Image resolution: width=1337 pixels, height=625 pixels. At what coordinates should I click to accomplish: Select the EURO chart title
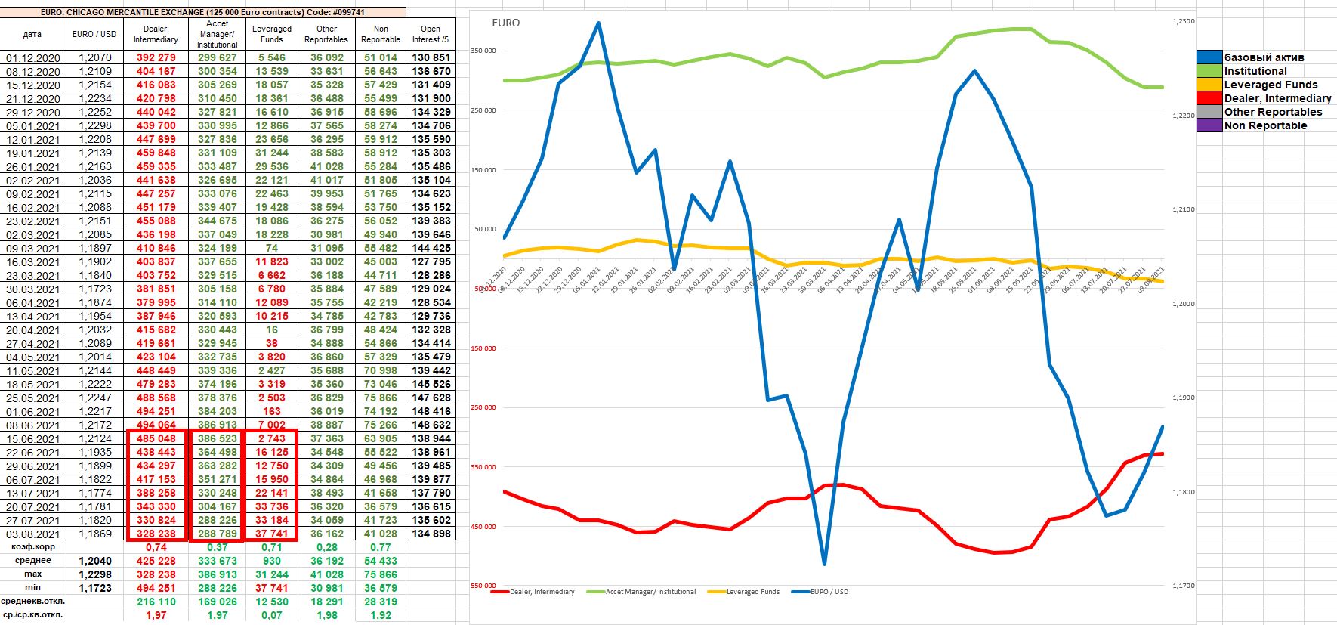click(x=505, y=23)
